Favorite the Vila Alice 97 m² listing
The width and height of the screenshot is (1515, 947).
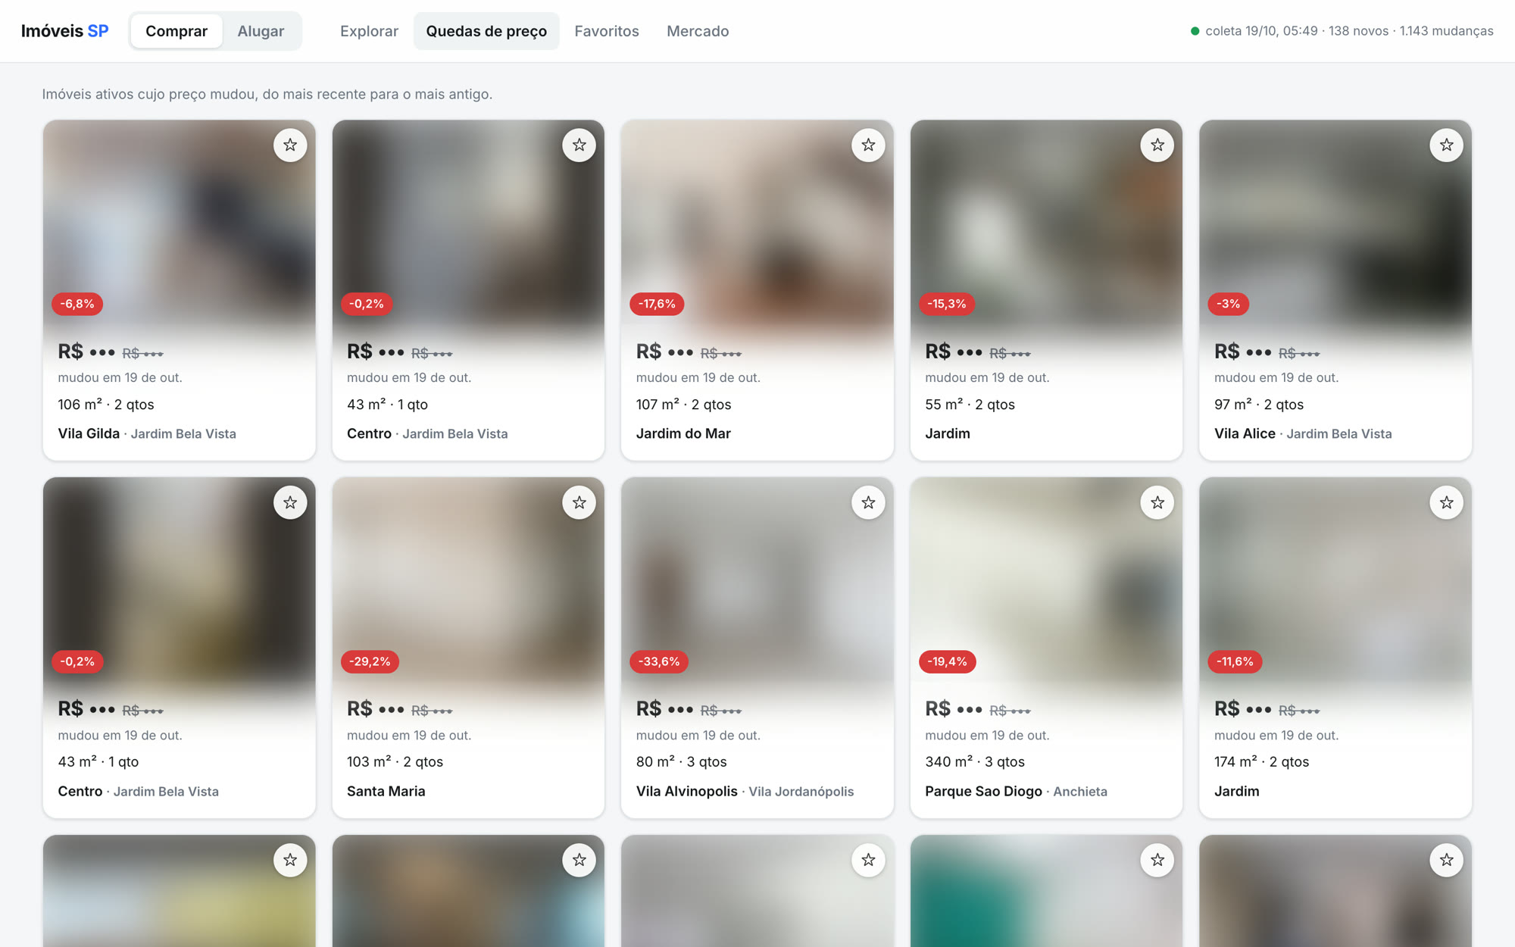(x=1447, y=145)
